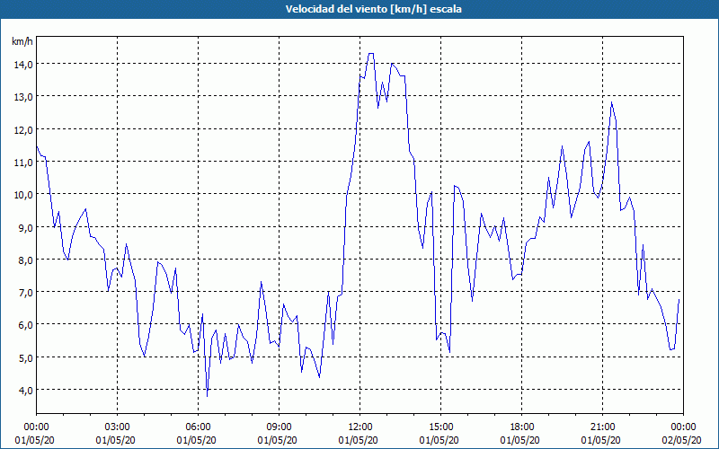Click the '9,0' y-axis value
The width and height of the screenshot is (719, 449).
[25, 228]
